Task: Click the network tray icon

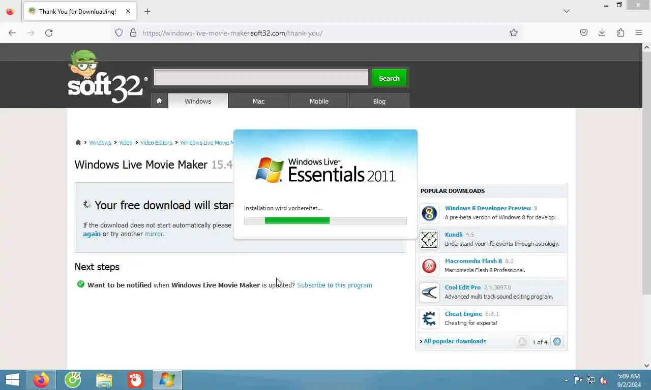Action: (x=591, y=380)
